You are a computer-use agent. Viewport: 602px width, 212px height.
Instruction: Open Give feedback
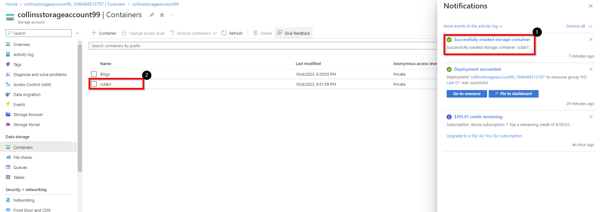tap(293, 33)
